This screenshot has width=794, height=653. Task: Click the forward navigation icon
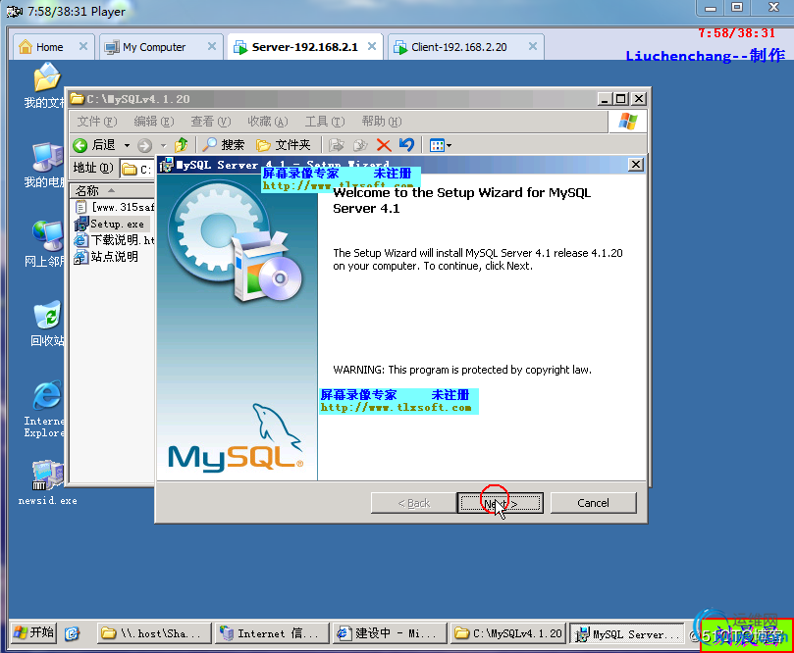tap(145, 146)
